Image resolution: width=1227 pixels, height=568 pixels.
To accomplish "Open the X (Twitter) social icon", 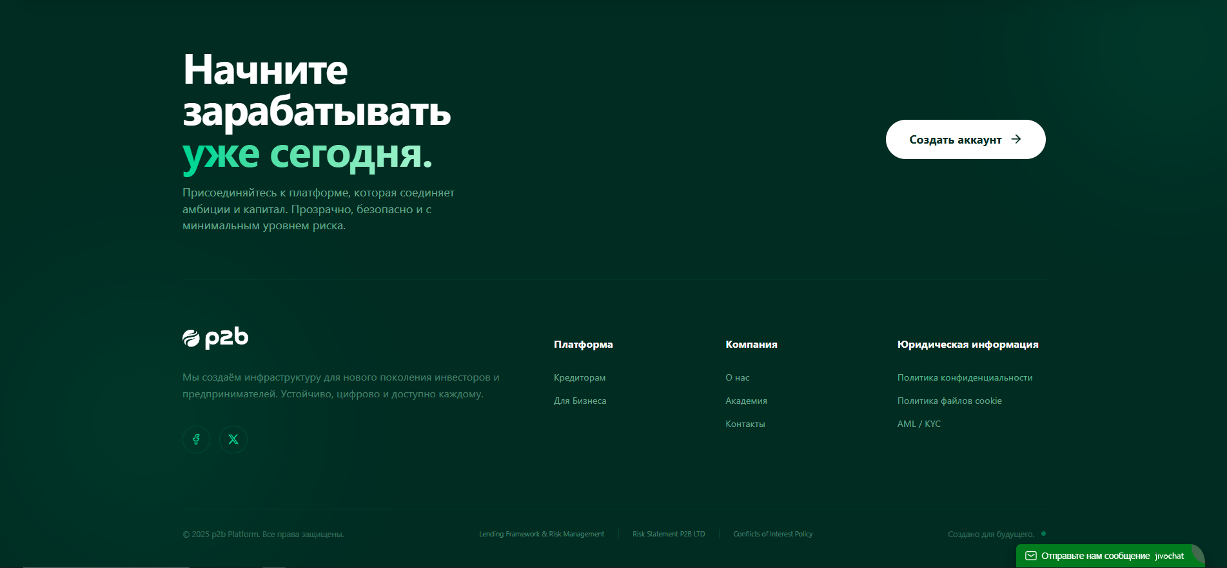I will click(x=233, y=439).
